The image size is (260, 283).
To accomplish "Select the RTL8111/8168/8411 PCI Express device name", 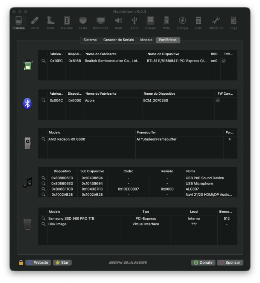I will click(x=177, y=61).
